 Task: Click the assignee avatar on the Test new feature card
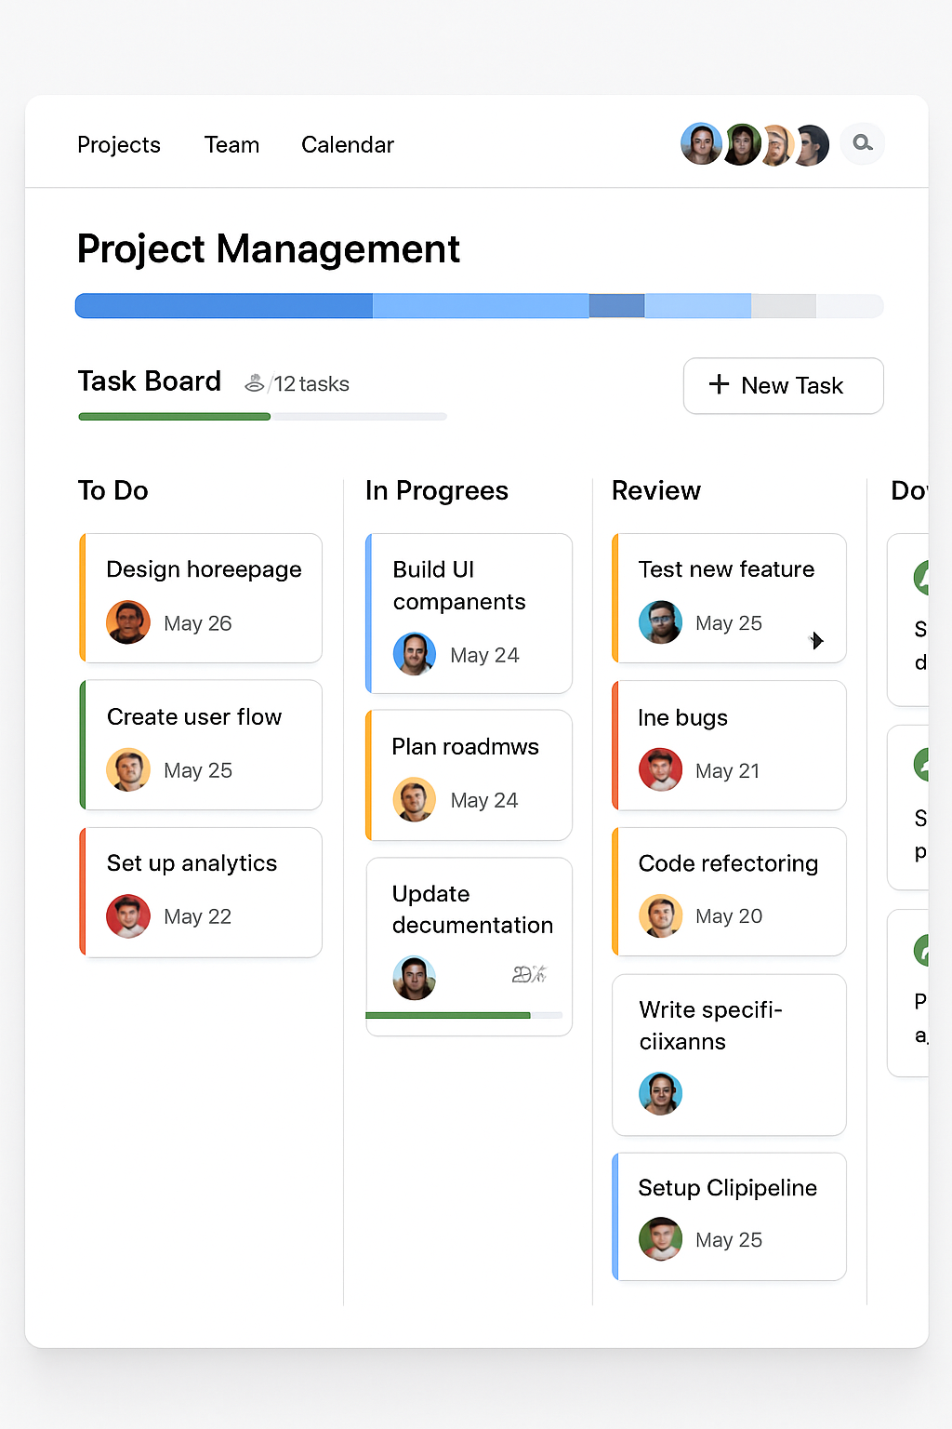point(660,622)
